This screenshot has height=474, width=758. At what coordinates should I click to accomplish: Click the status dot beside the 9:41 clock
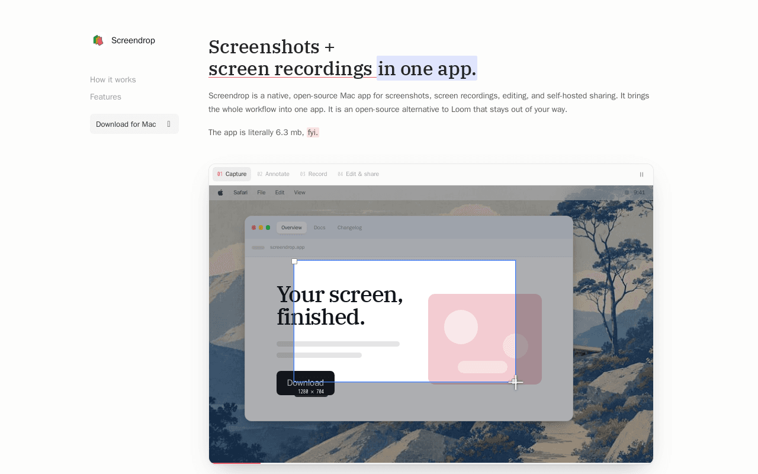627,193
